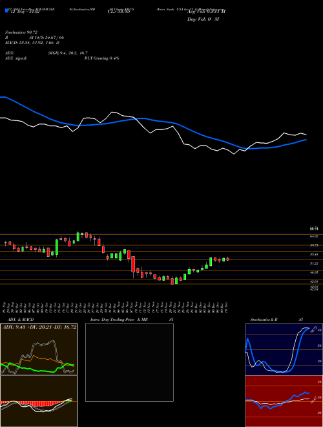The image size is (323, 427).
Task: Click the 'Stochastics & R' panel title
Action: click(x=264, y=320)
